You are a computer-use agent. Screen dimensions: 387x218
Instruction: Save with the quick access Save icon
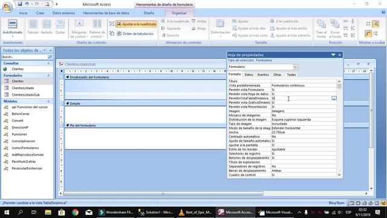[20, 4]
